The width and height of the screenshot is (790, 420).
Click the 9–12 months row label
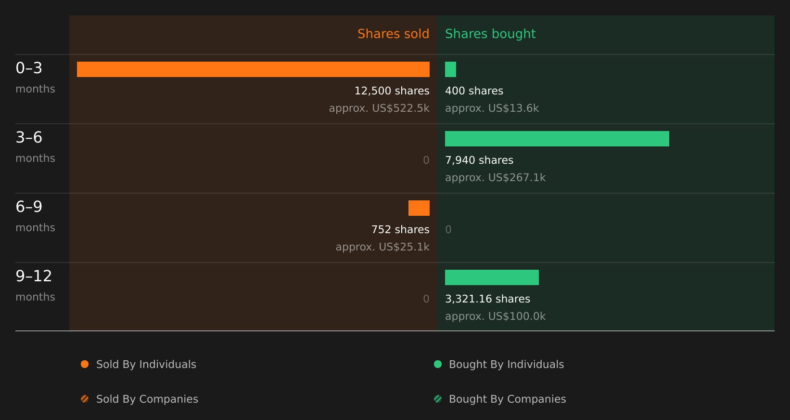(x=35, y=285)
